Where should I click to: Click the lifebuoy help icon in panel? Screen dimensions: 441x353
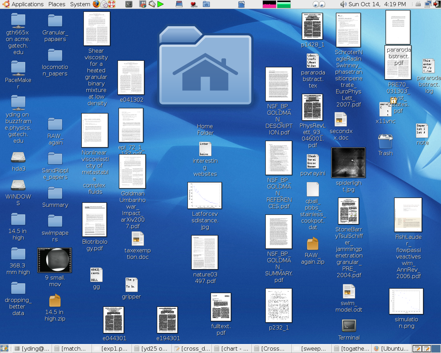point(112,4)
